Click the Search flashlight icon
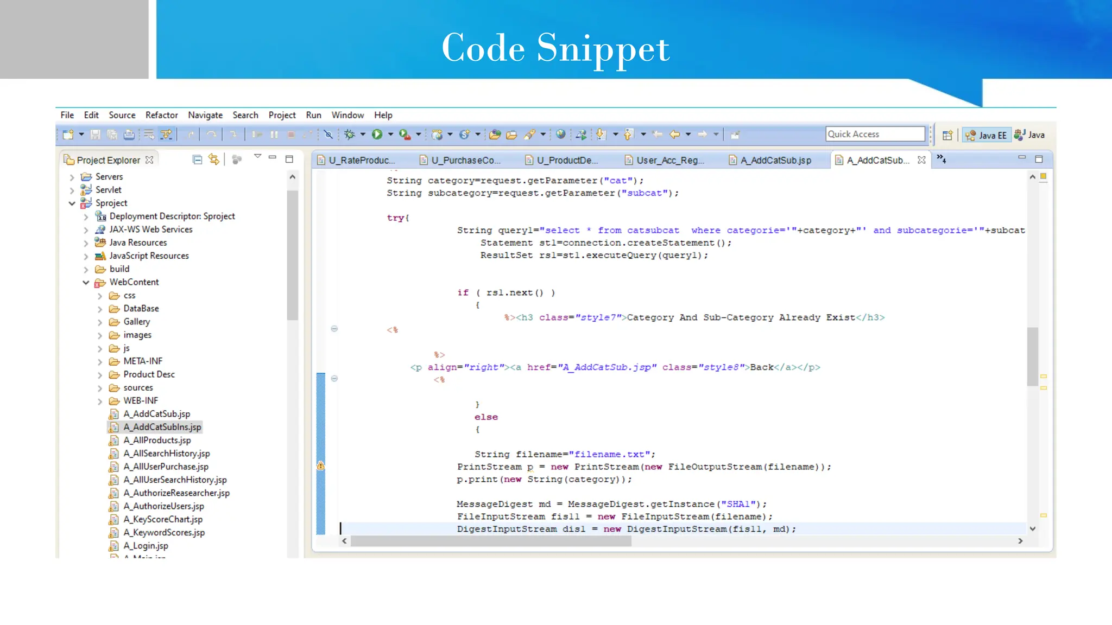 tap(530, 135)
